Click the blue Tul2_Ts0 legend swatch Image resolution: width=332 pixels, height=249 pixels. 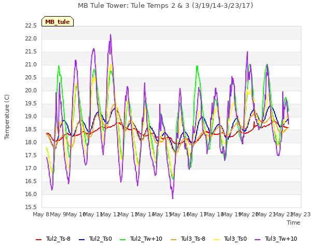click(x=82, y=240)
